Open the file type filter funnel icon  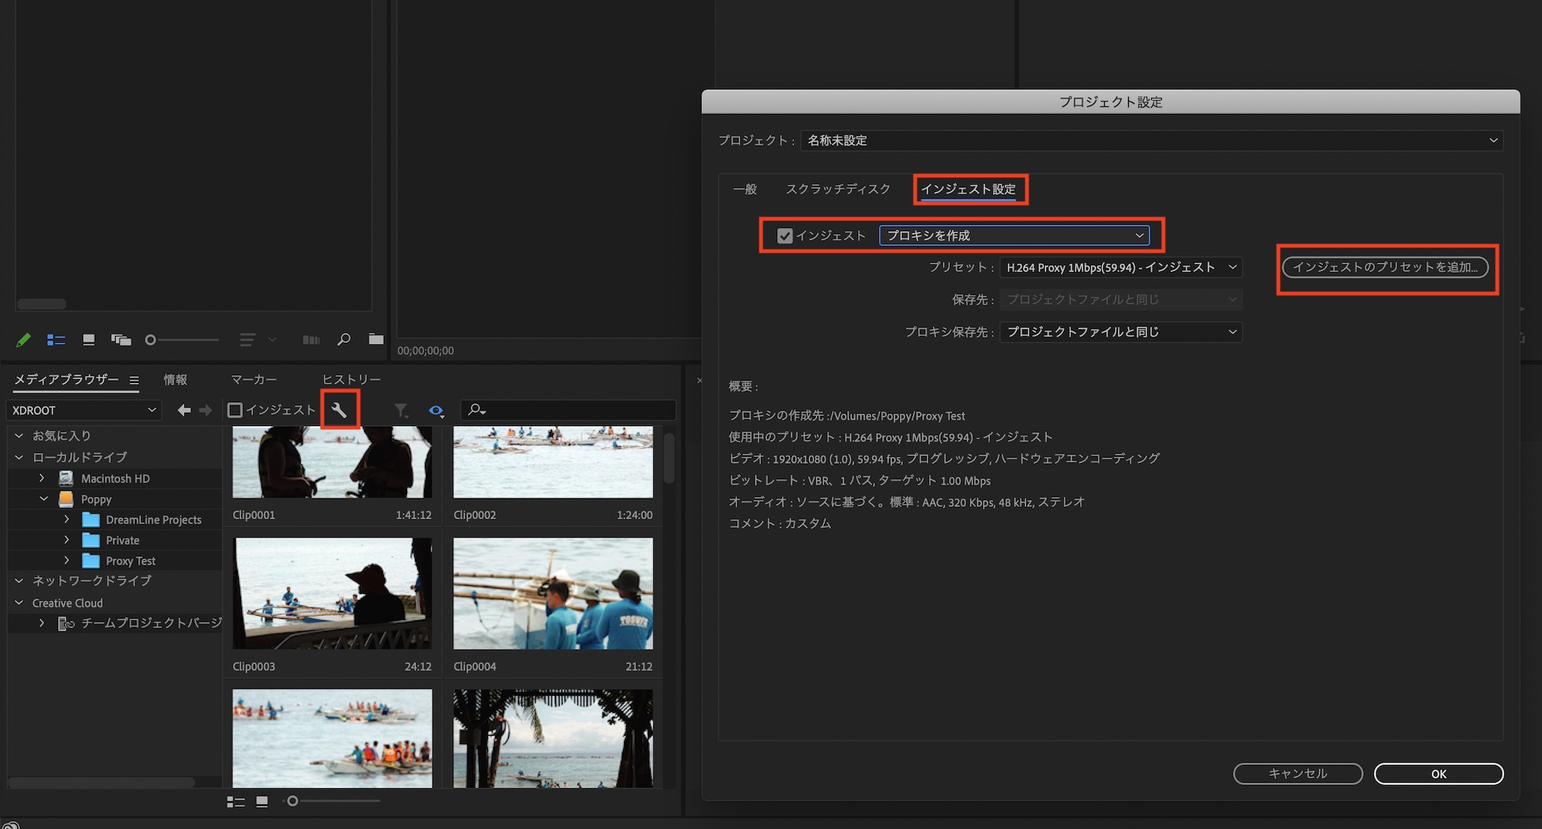coord(401,411)
